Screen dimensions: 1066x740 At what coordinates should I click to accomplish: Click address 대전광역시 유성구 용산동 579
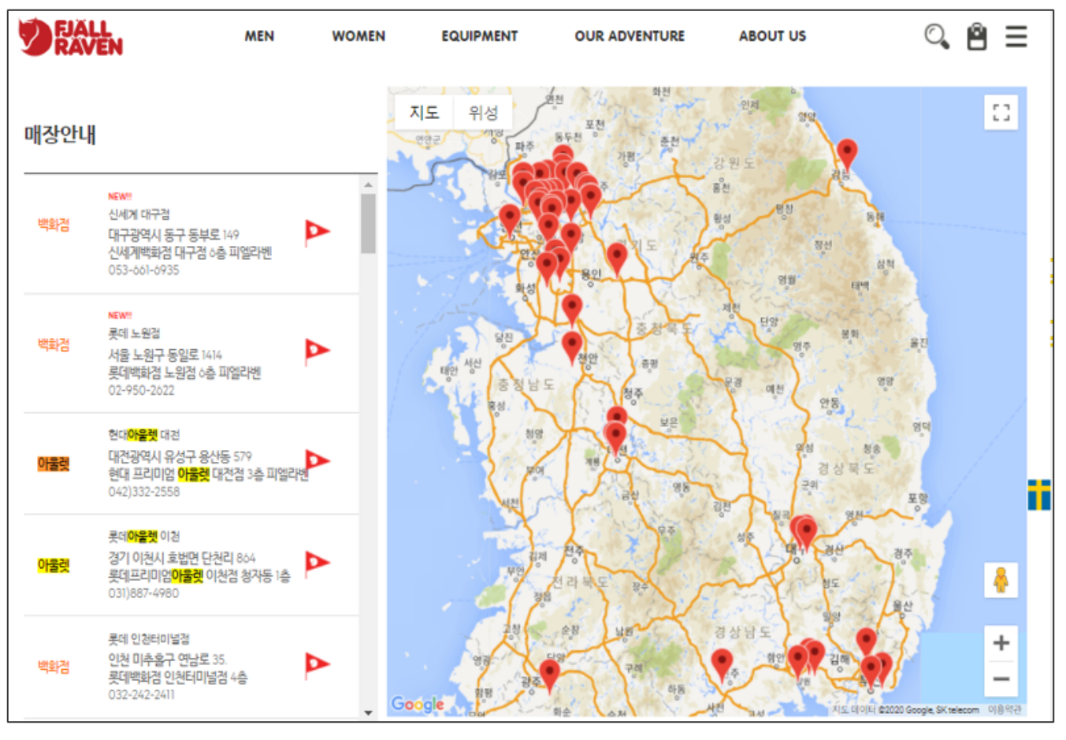[x=180, y=456]
